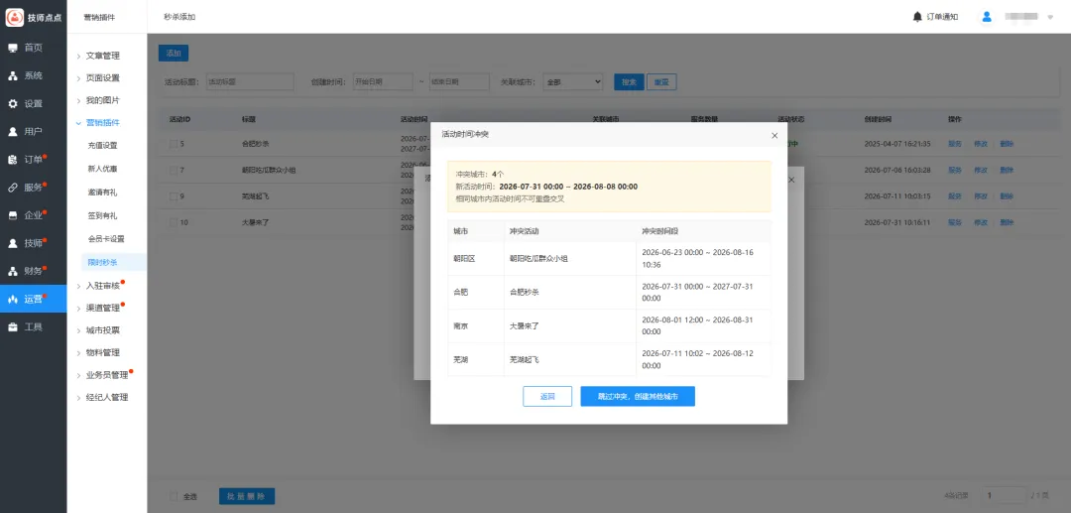1071x513 pixels.
Task: Open 签到有礼 submenu item
Action: click(102, 216)
